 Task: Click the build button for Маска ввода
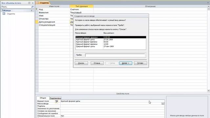(163, 104)
